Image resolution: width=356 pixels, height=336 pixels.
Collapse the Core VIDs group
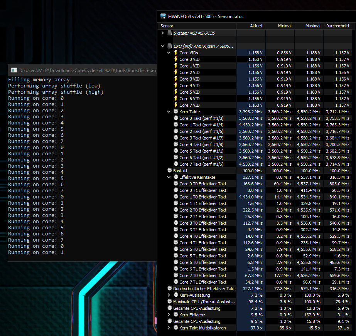pos(169,53)
